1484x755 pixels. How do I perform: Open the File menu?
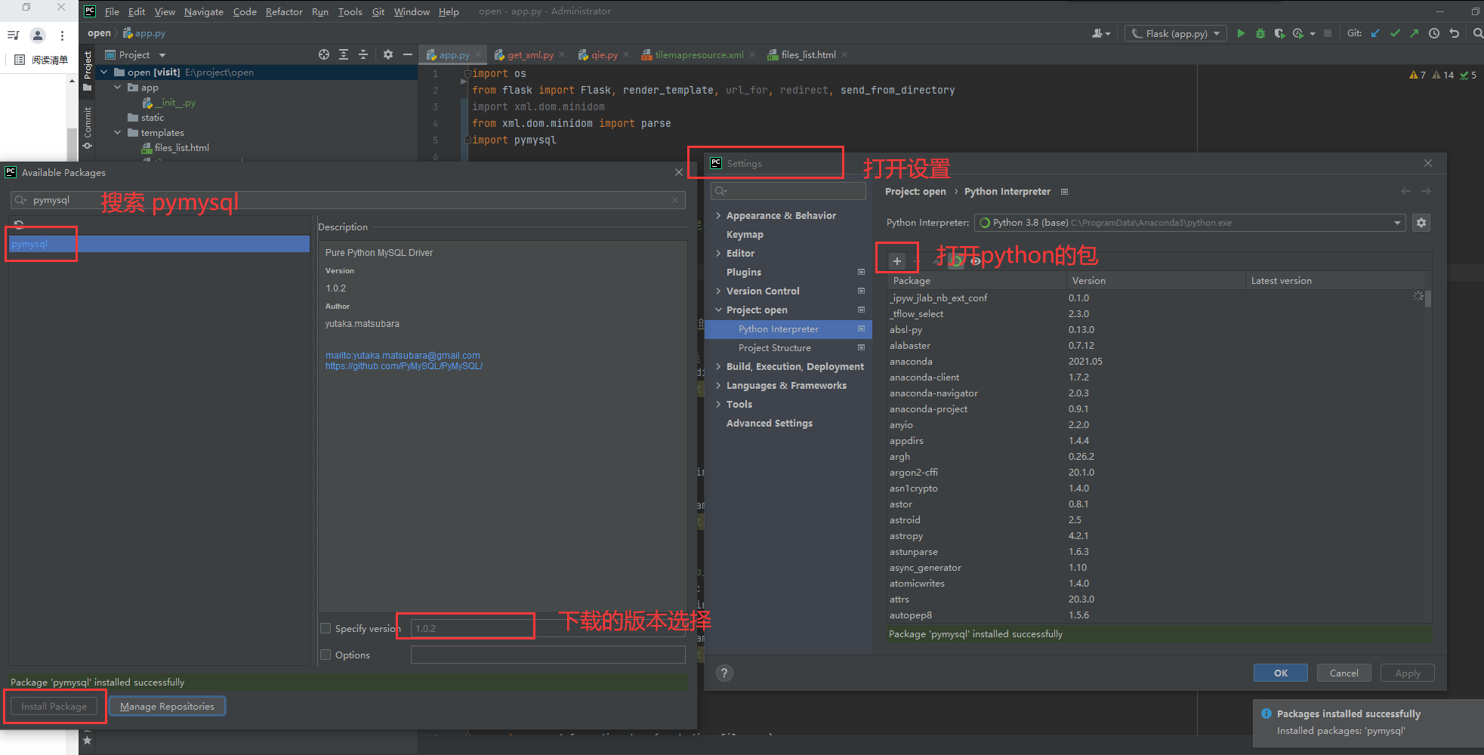(x=112, y=11)
